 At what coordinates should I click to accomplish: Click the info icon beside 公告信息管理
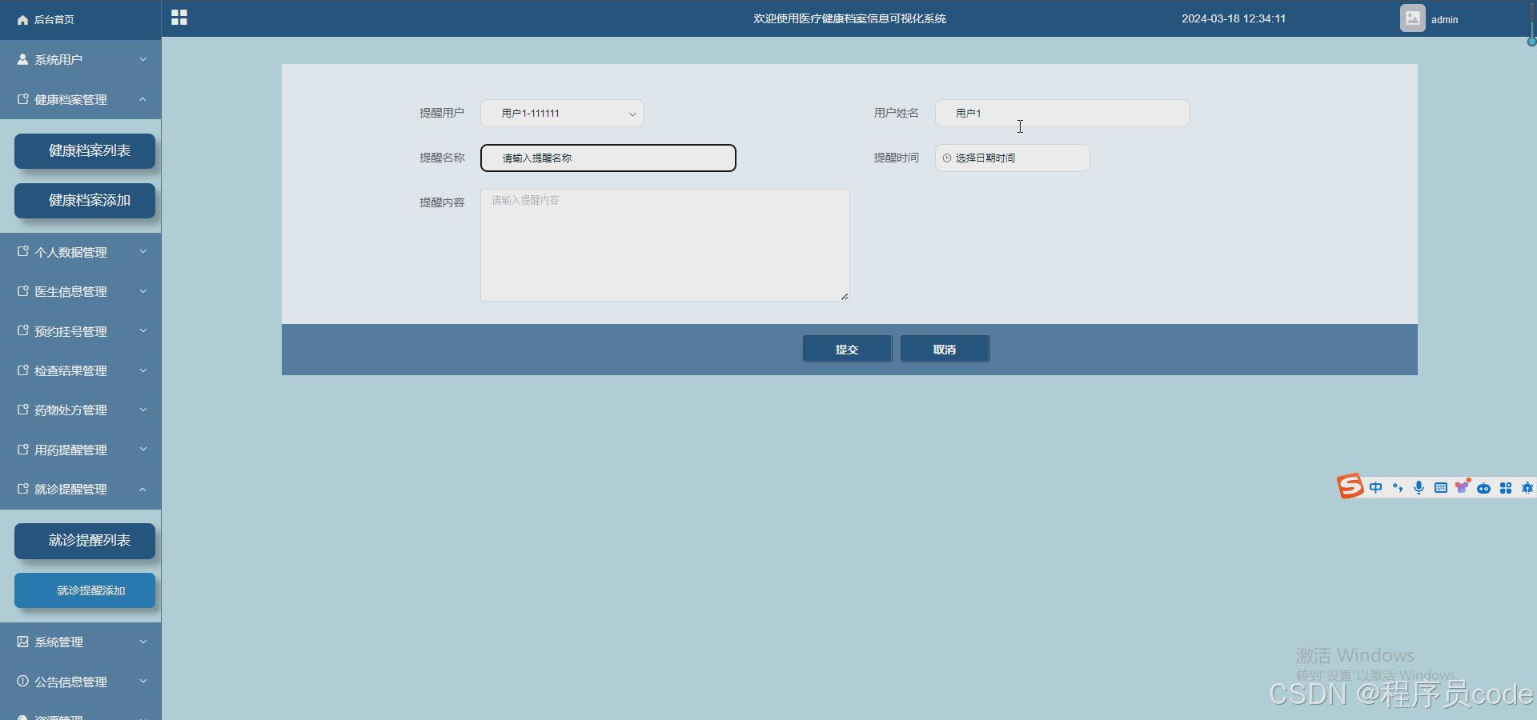point(22,682)
